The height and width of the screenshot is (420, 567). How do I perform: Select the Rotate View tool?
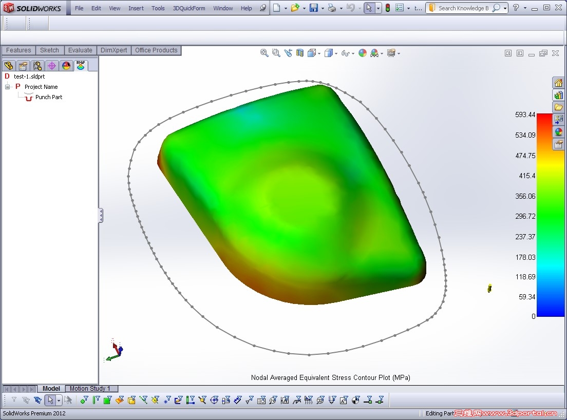[x=288, y=53]
